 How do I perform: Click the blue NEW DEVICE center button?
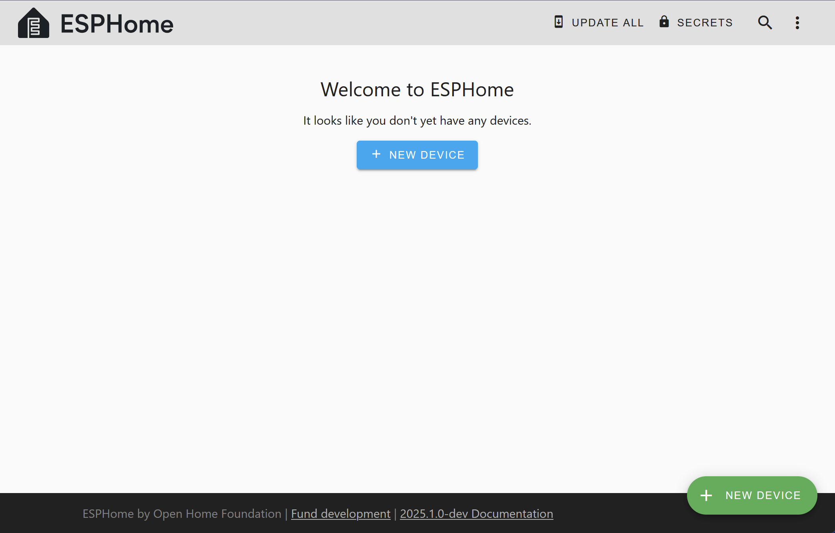(417, 155)
